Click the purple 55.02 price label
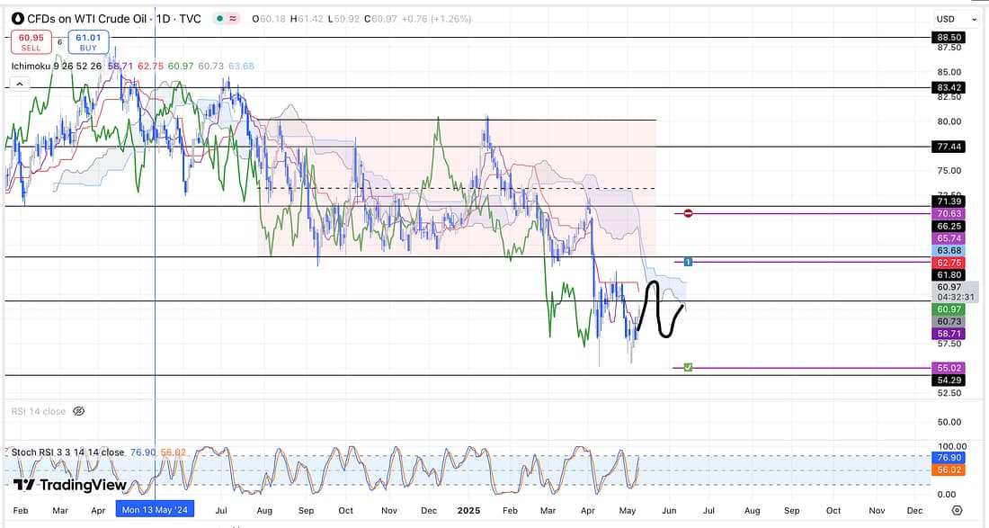Image resolution: width=989 pixels, height=528 pixels. click(x=949, y=368)
